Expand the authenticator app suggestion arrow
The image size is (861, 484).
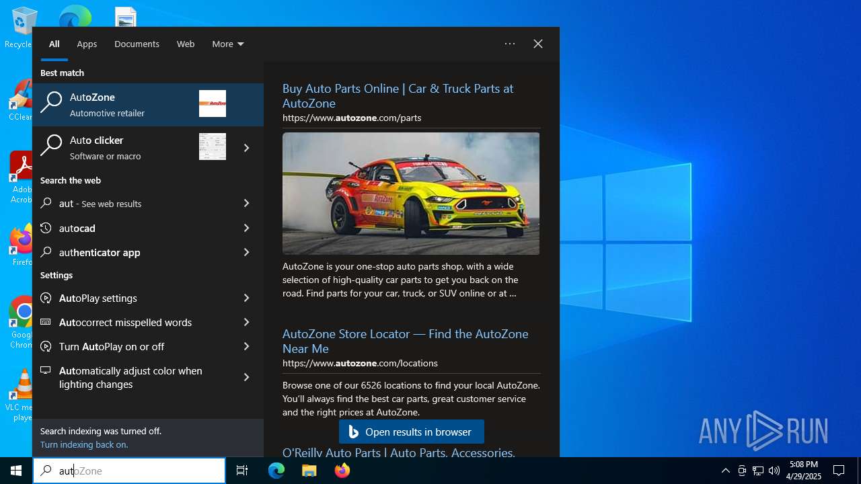click(x=247, y=252)
